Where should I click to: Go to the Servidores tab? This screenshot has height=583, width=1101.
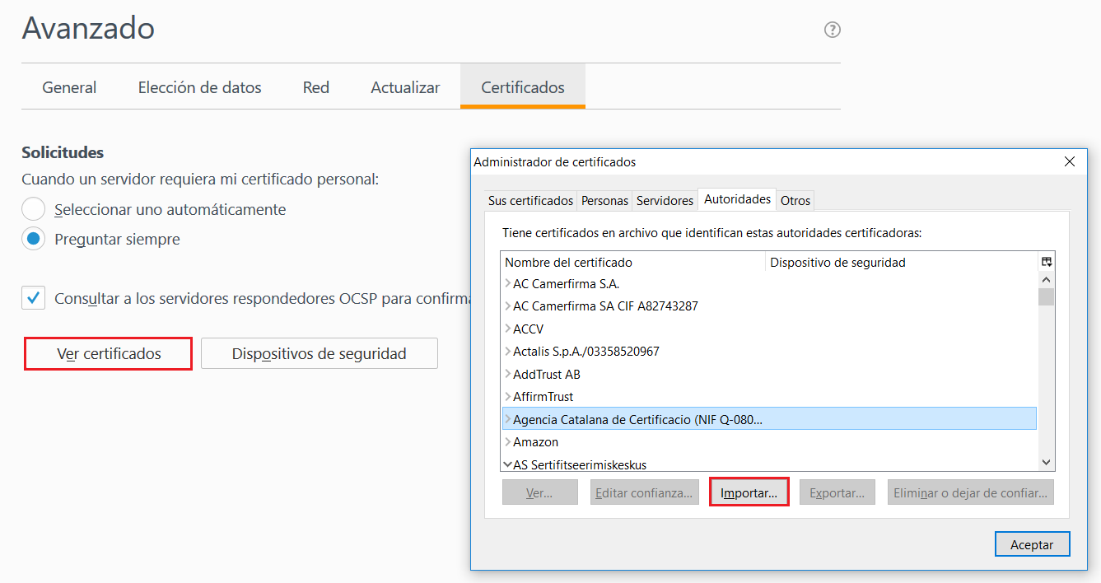[x=665, y=200]
